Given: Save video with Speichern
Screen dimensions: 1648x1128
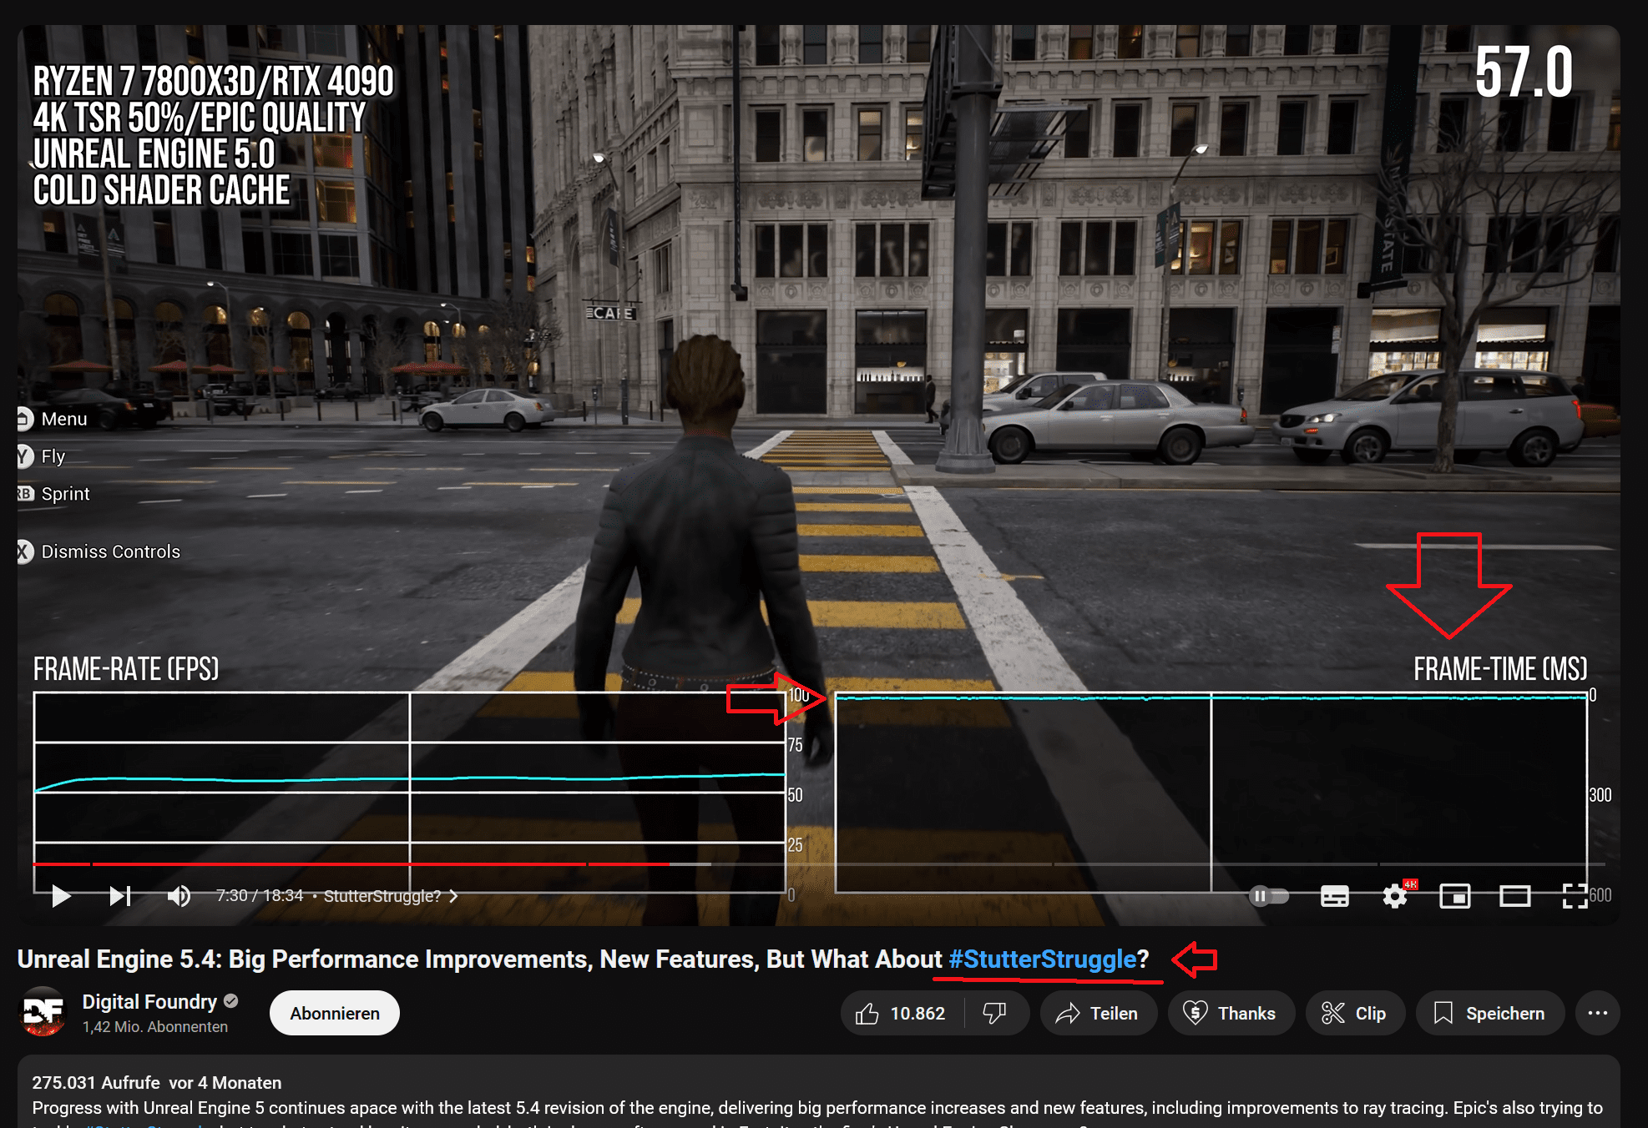Looking at the screenshot, I should (1489, 1013).
